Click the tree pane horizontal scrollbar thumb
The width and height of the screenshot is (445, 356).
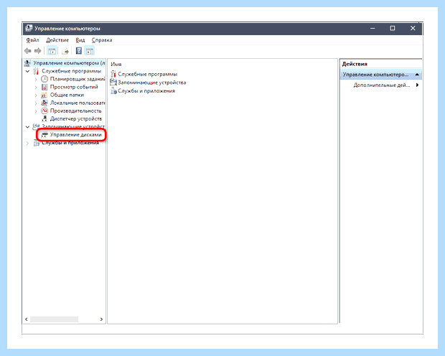pyautogui.click(x=54, y=319)
